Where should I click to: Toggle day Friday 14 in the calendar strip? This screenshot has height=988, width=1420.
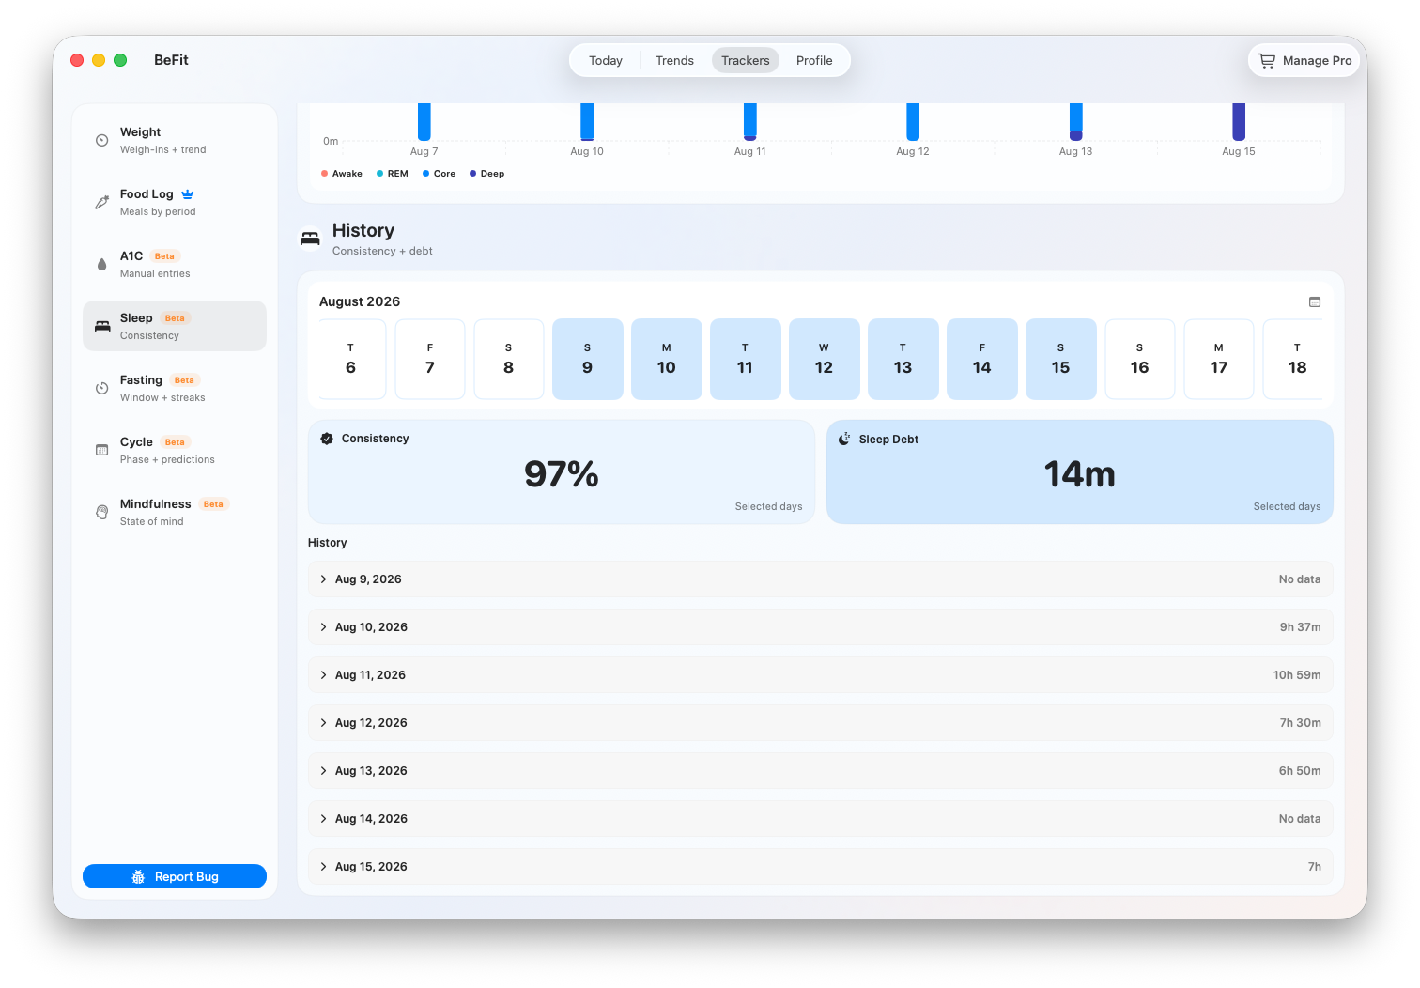(982, 359)
